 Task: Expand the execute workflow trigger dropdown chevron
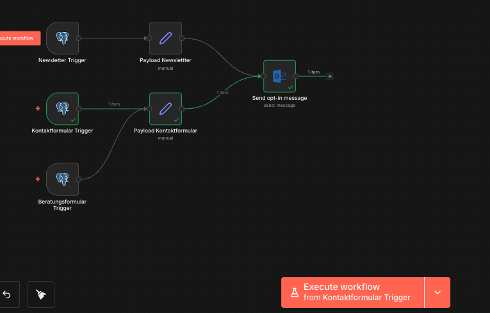tap(437, 293)
